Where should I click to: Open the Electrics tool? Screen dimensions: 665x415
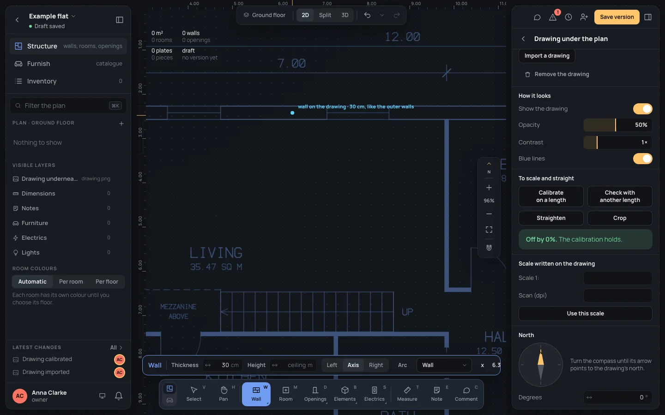tap(375, 394)
